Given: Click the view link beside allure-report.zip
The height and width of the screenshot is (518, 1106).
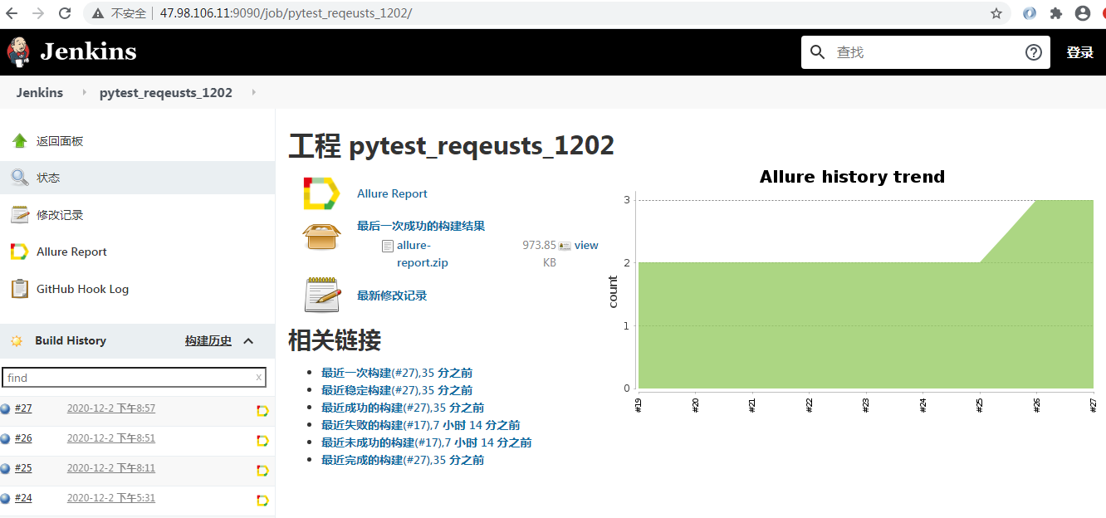Looking at the screenshot, I should pyautogui.click(x=586, y=245).
